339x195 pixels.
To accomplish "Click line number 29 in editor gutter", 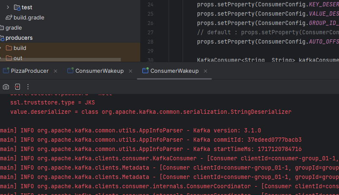I will (x=150, y=51).
